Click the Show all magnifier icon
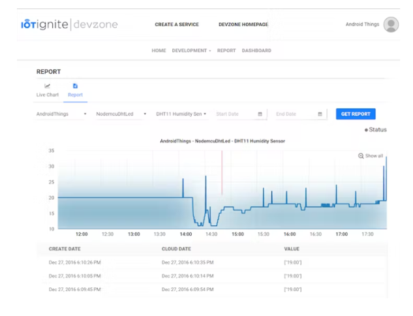This screenshot has width=413, height=316. tap(361, 156)
